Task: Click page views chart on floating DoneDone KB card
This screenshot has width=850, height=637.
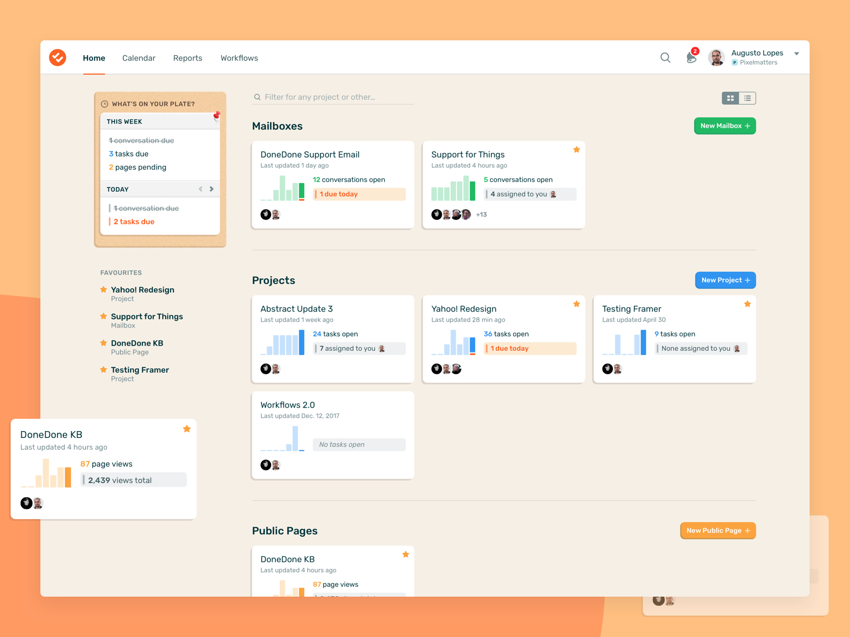Action: (x=46, y=473)
